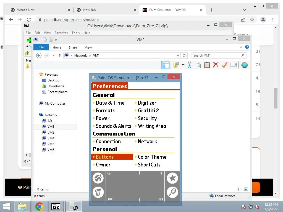Open Graffiti 2 preferences
Screen dimensions: 283x212
tap(148, 110)
